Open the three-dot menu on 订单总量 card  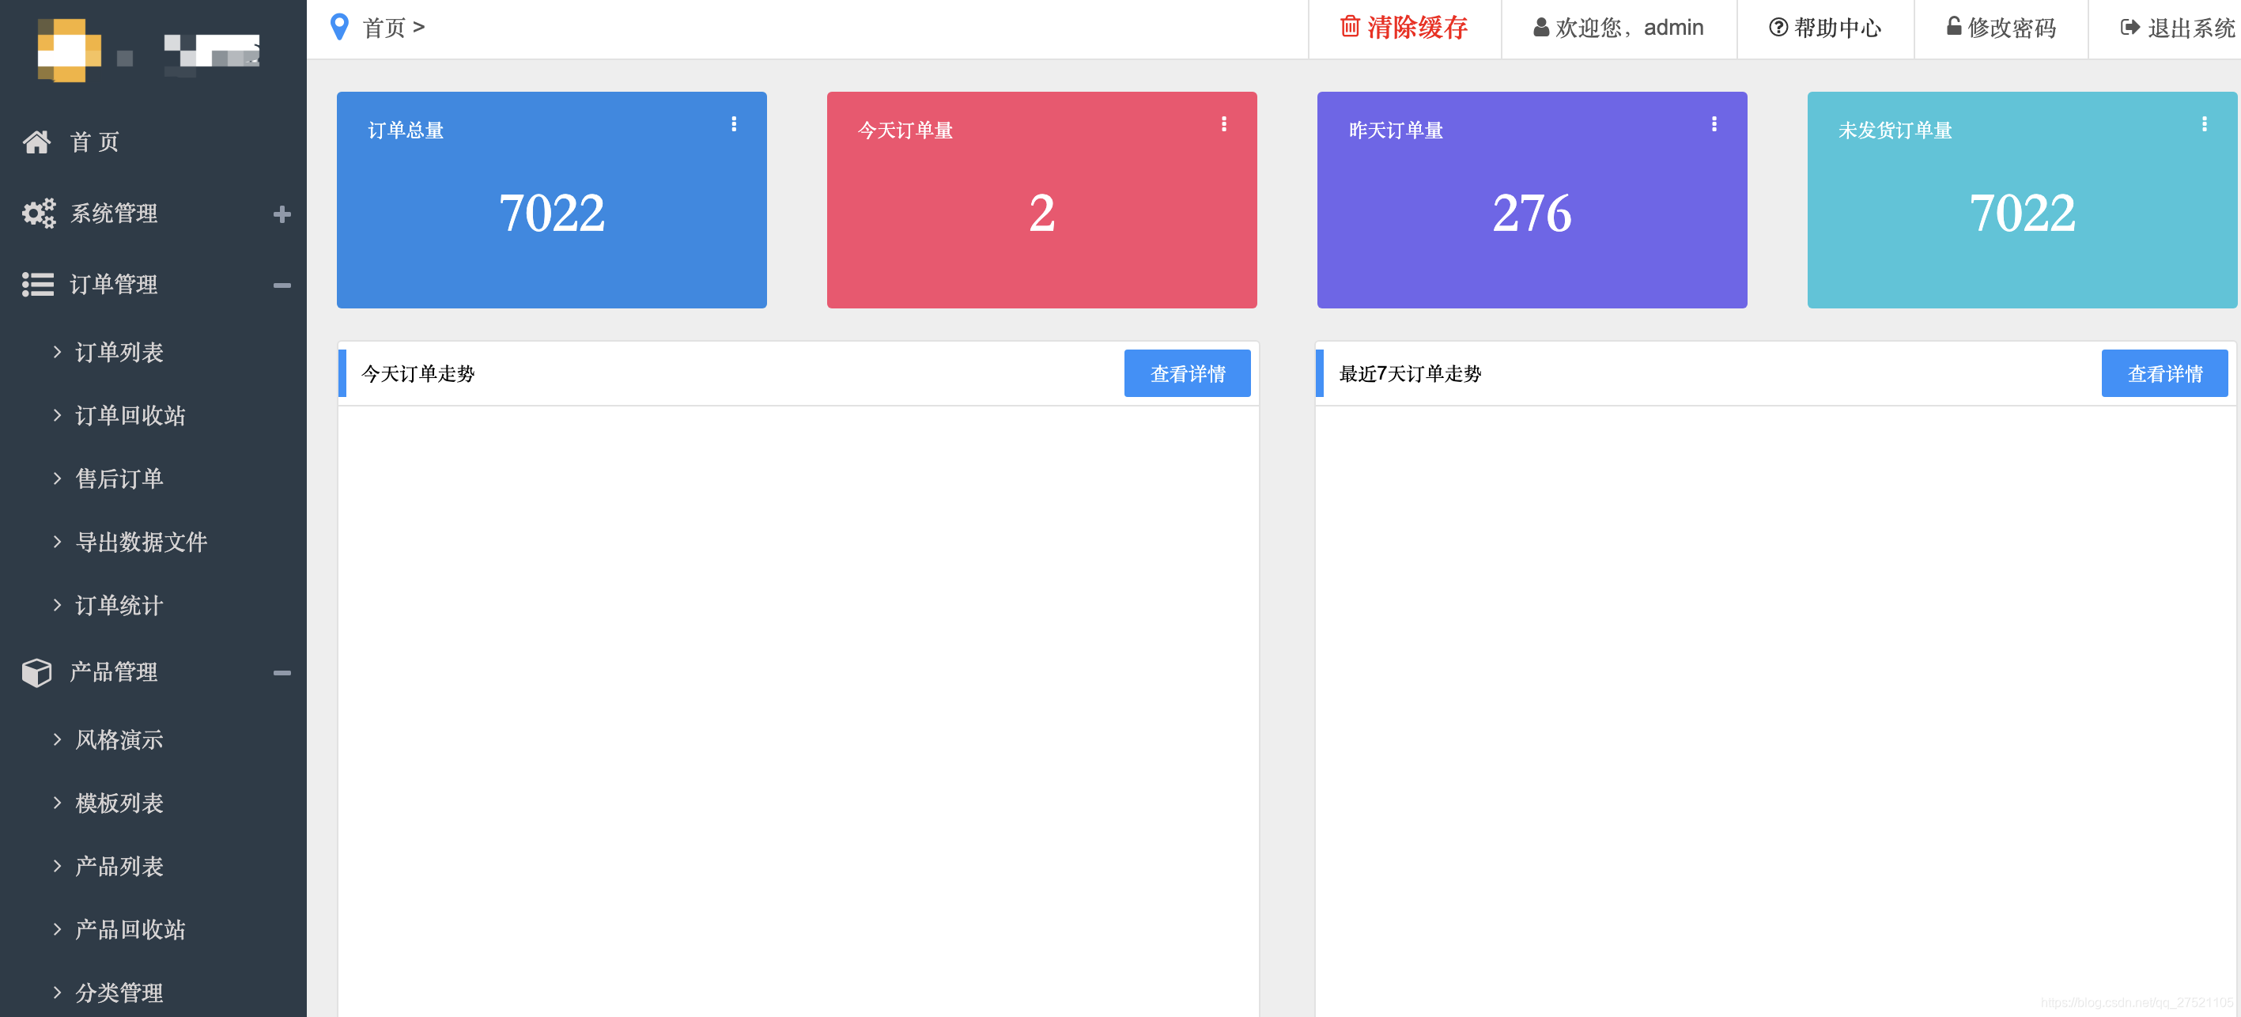click(x=733, y=124)
